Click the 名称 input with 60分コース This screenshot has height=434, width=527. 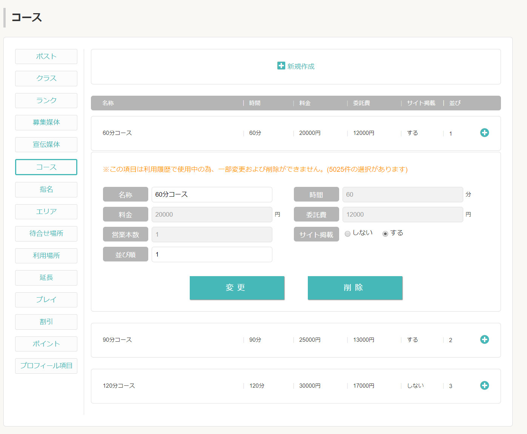point(212,194)
